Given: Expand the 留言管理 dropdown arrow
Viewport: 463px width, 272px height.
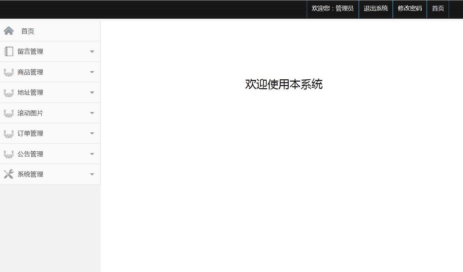Looking at the screenshot, I should click(x=92, y=52).
